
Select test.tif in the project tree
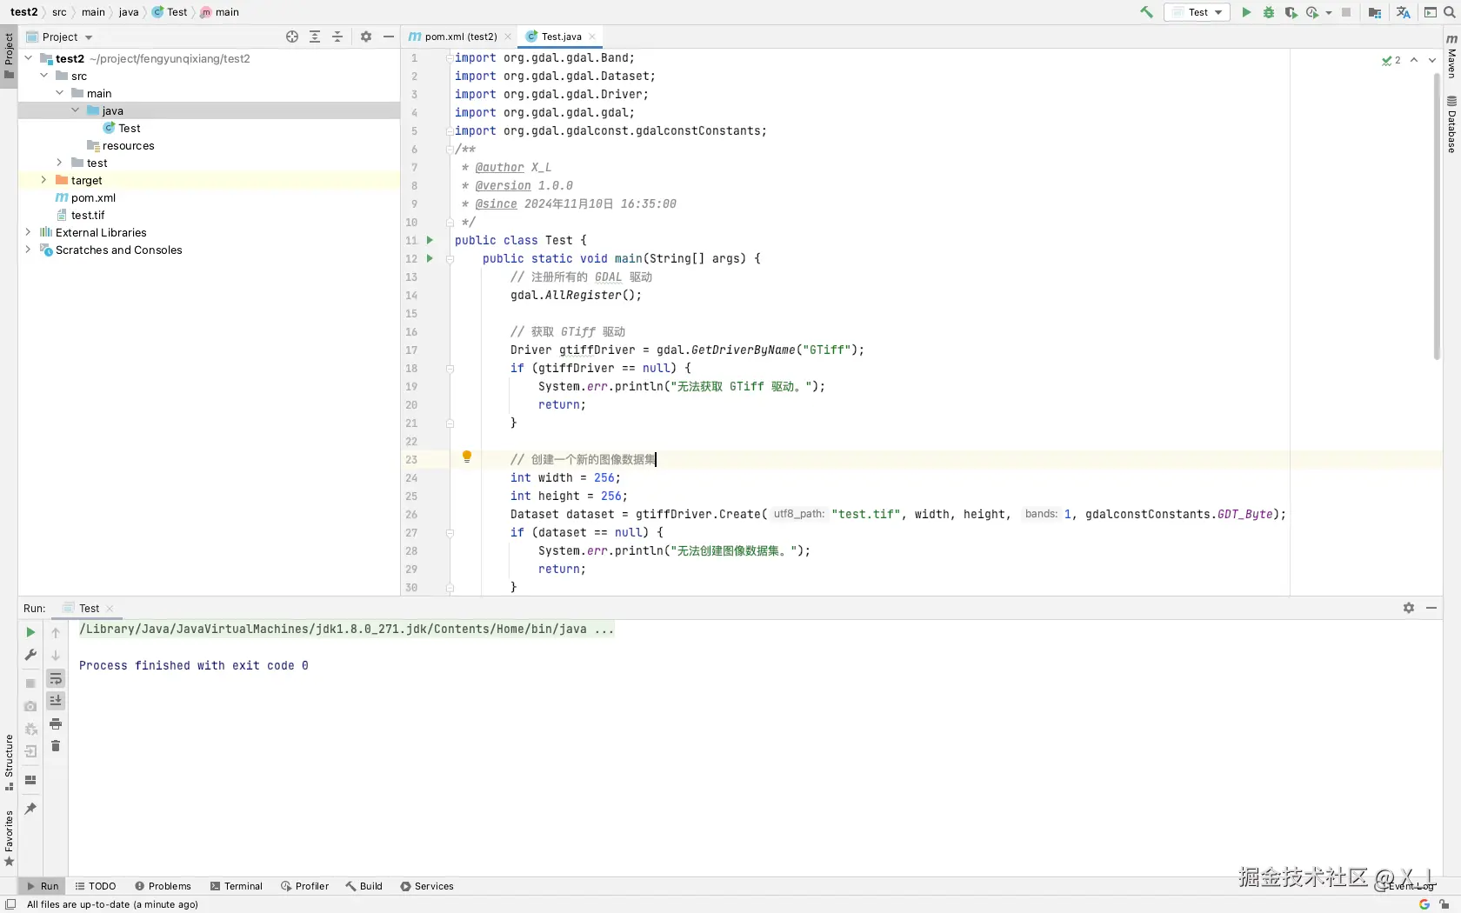(x=88, y=215)
